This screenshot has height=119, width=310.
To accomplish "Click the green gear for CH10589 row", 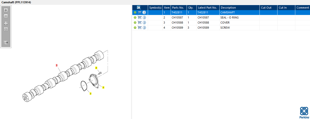I will coord(135,28).
